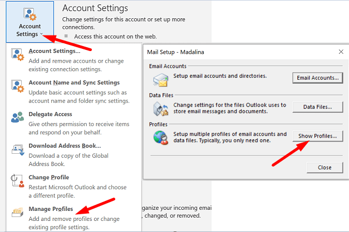Click Show Profiles... button
The image size is (349, 232).
[318, 136]
